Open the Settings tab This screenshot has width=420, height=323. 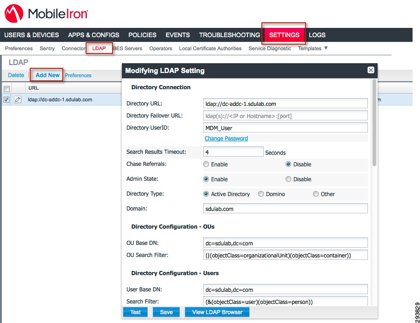click(284, 35)
